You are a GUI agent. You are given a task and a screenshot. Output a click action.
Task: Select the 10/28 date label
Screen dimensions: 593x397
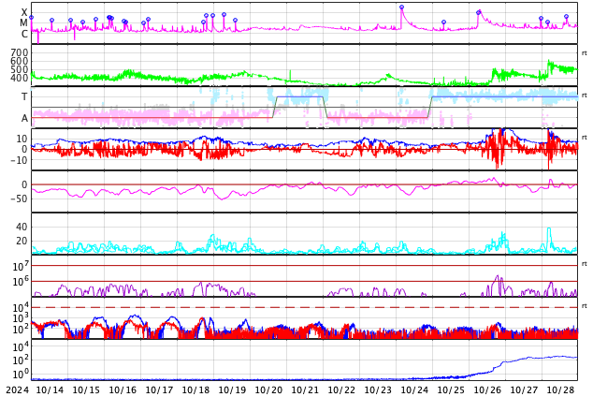(560, 390)
